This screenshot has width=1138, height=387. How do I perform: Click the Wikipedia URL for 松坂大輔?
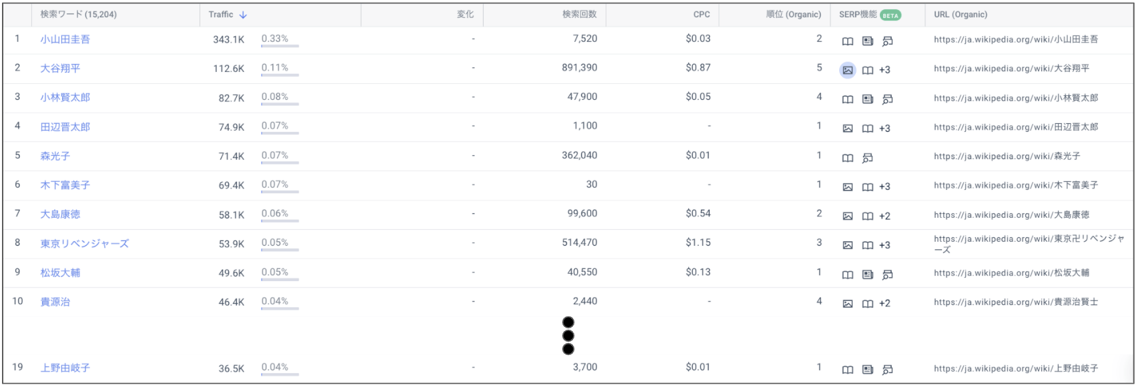coord(1011,273)
